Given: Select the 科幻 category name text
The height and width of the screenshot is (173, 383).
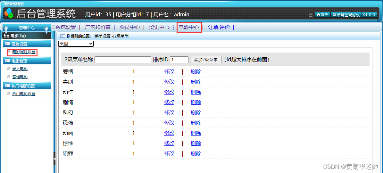Looking at the screenshot, I should pos(68,113).
